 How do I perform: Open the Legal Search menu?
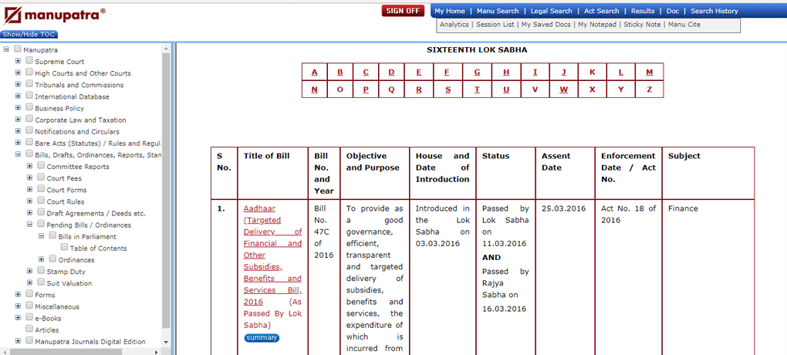(x=551, y=11)
